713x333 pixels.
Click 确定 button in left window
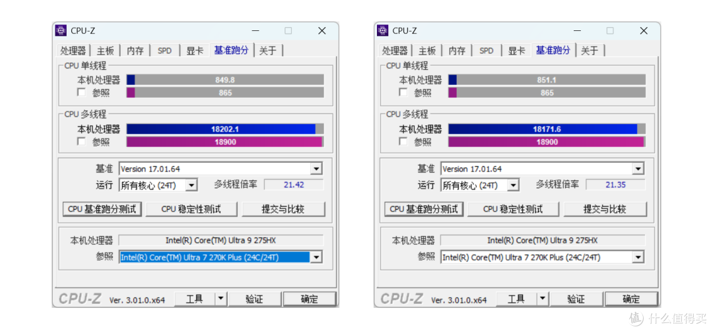[x=310, y=299]
